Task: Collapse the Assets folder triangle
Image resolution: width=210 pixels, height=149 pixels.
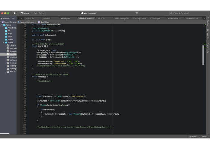Action: coord(2,25)
